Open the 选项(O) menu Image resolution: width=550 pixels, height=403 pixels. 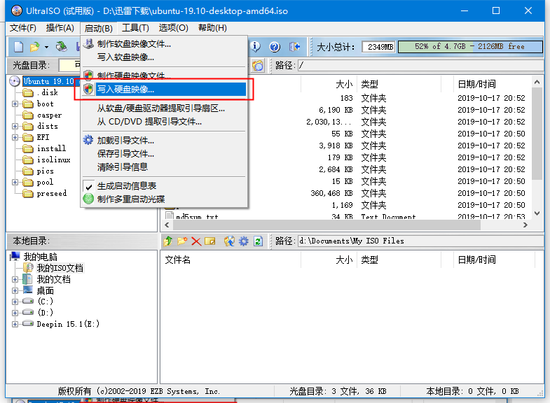[x=173, y=28]
